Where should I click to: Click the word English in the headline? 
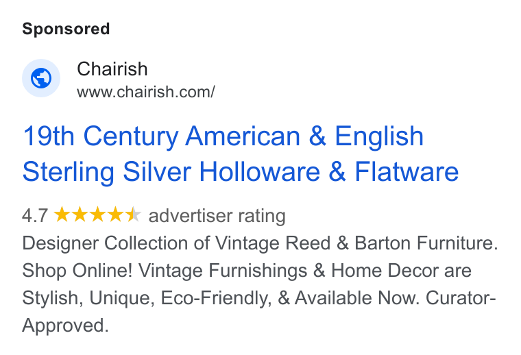pos(379,137)
